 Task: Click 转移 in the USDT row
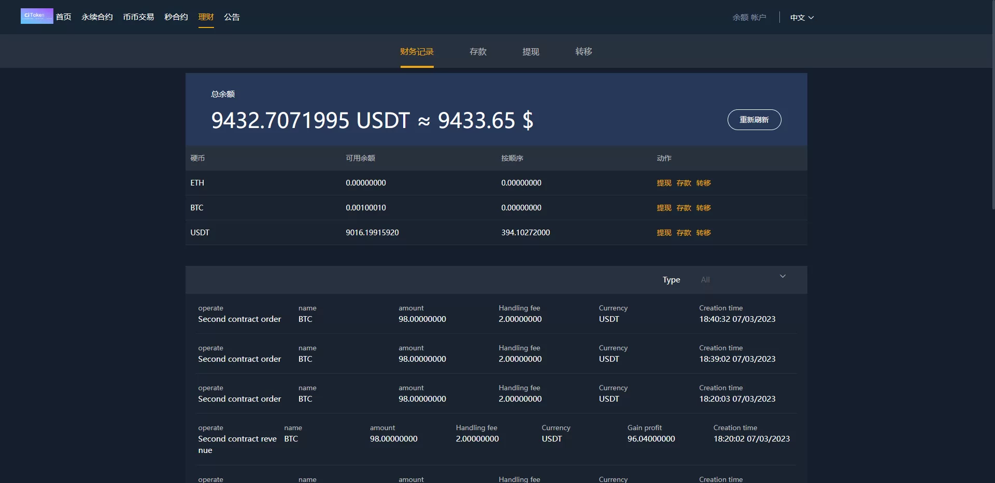click(x=703, y=233)
